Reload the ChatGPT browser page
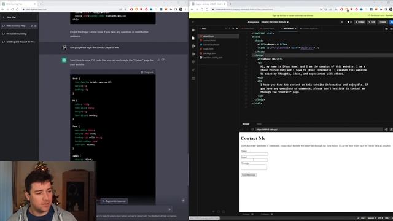Screen dimensions: 393x221 tap(12, 9)
